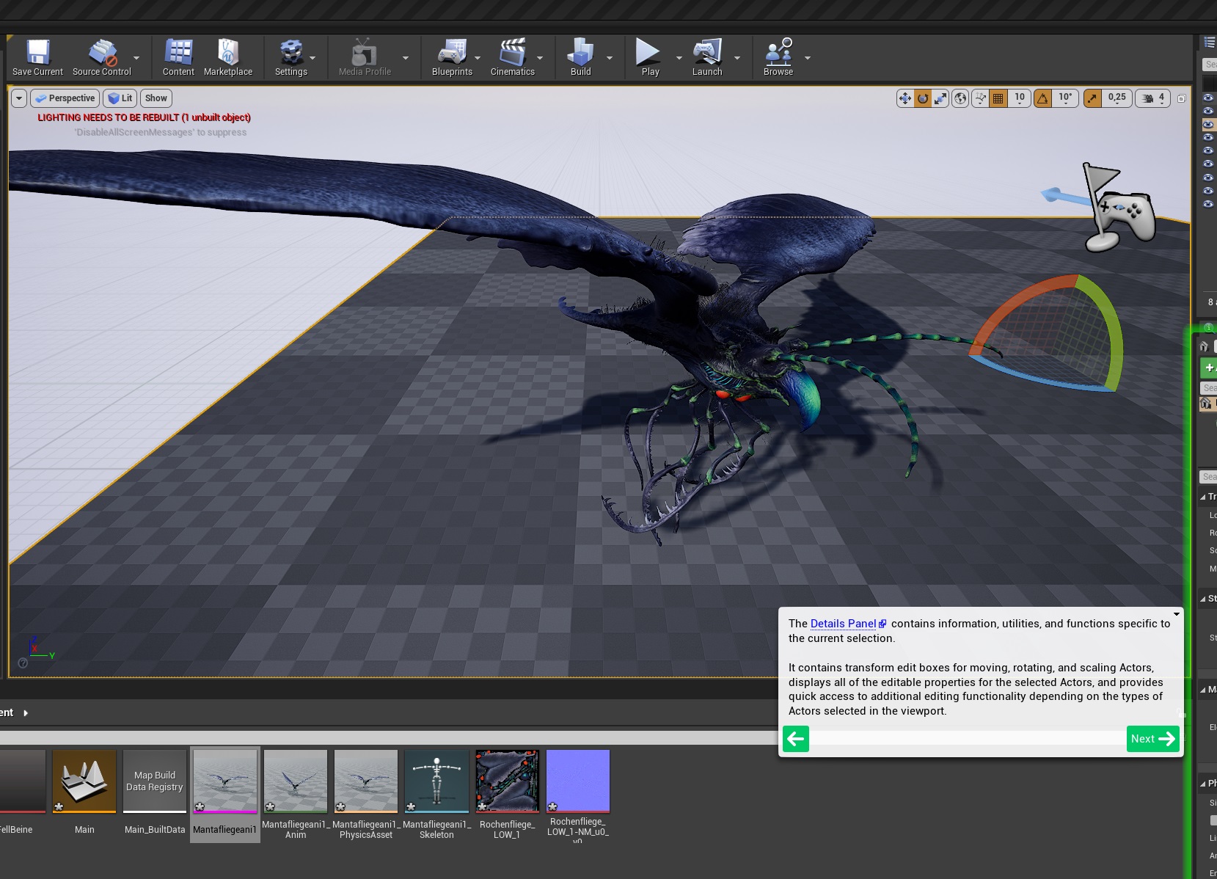Click the Next tutorial button
The height and width of the screenshot is (879, 1217).
(x=1152, y=739)
